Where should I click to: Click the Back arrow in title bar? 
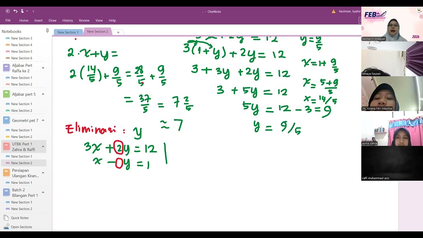pyautogui.click(x=8, y=11)
